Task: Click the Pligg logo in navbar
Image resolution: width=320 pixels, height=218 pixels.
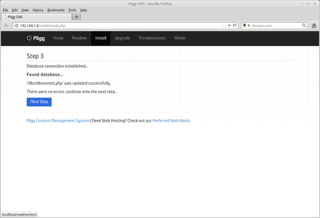Action: point(36,38)
